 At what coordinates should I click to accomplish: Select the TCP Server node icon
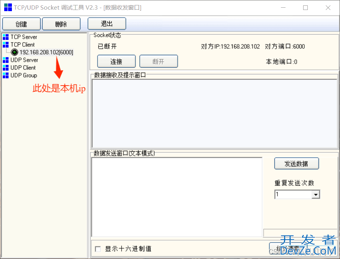6,37
